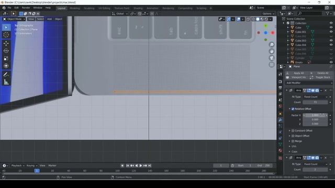Open the Object Mode dropdown
The height and width of the screenshot is (188, 335).
point(14,19)
